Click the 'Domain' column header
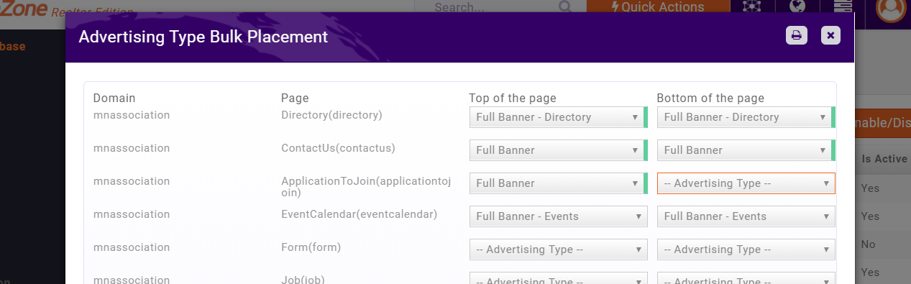 [x=114, y=98]
